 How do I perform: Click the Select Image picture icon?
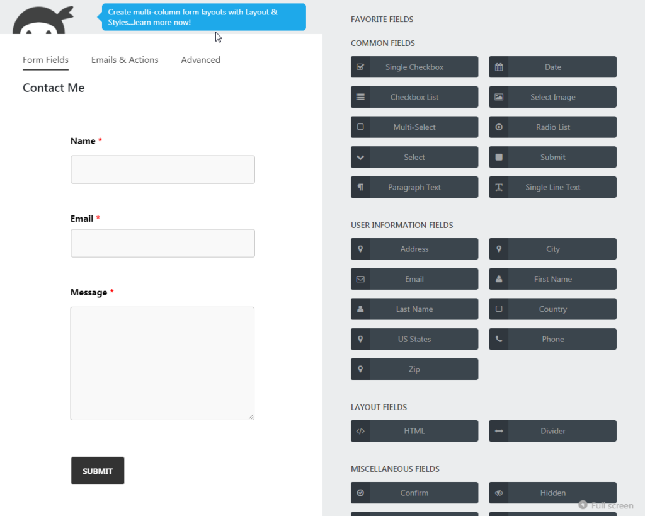pyautogui.click(x=499, y=96)
